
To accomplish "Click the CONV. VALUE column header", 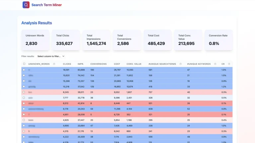I will point(134,64).
